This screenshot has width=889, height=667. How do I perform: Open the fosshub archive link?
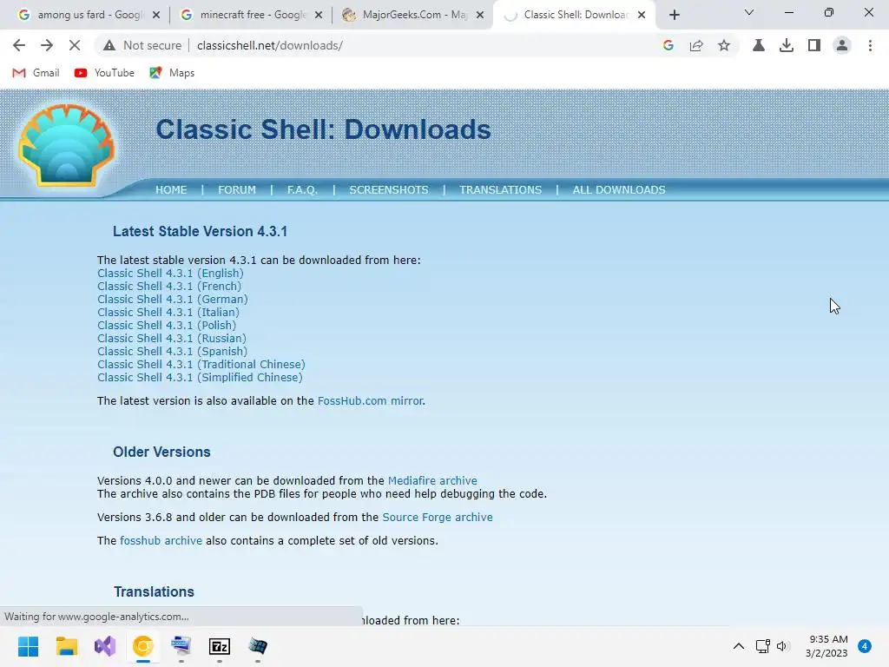(x=161, y=541)
